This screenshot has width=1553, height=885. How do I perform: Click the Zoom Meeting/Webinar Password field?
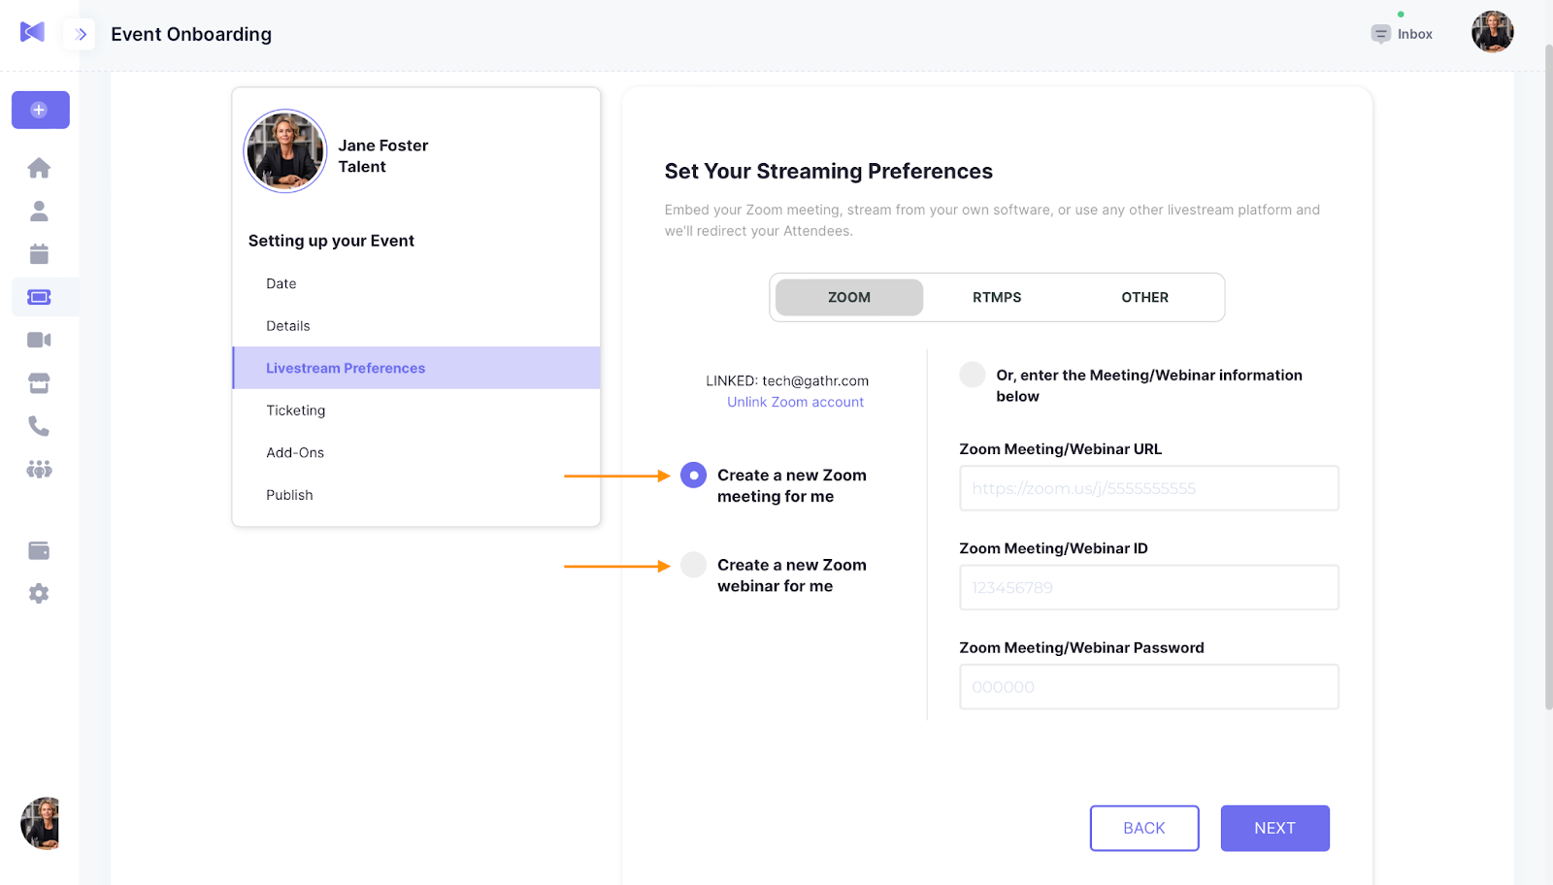point(1149,687)
